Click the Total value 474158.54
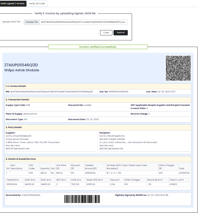Image resolution: width=198 pixels, height=213 pixels. click(x=184, y=173)
